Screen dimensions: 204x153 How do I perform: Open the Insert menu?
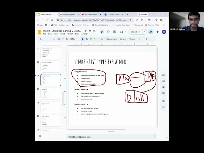coord(62,34)
